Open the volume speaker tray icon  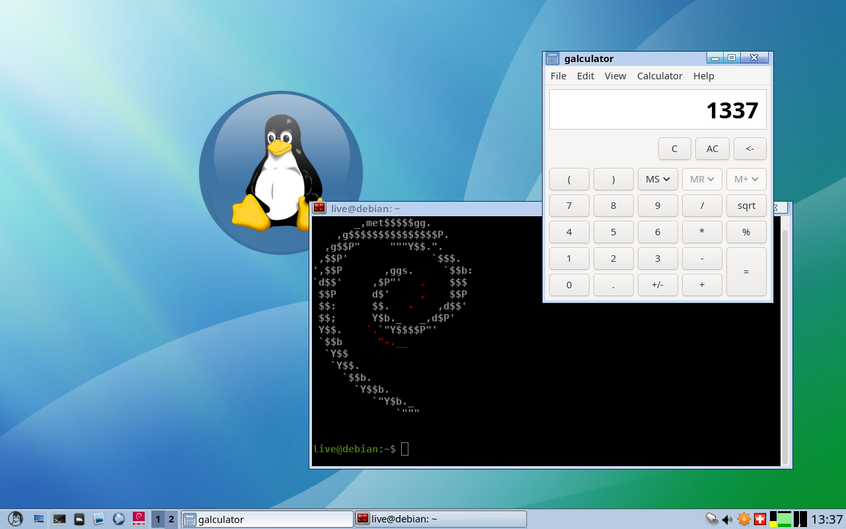728,519
